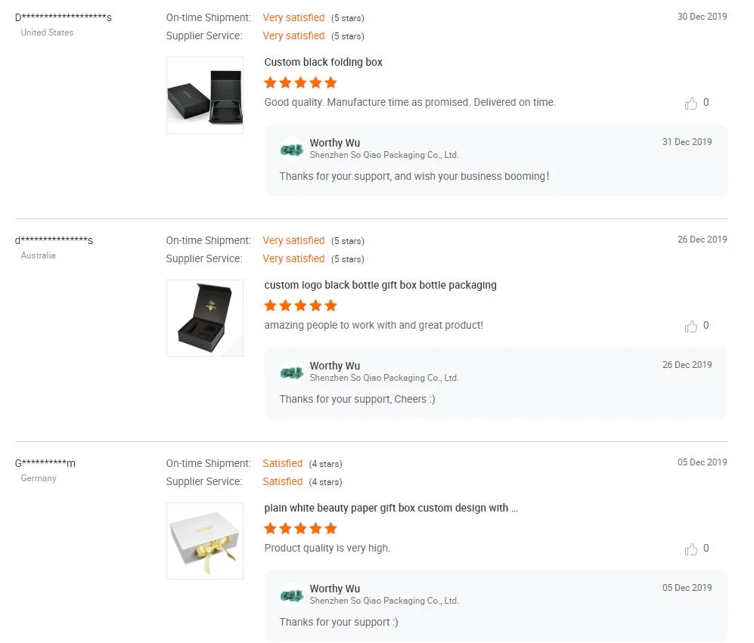Click supplier avatar in 31 Dec 2019 reply
754x643 pixels.
(292, 150)
